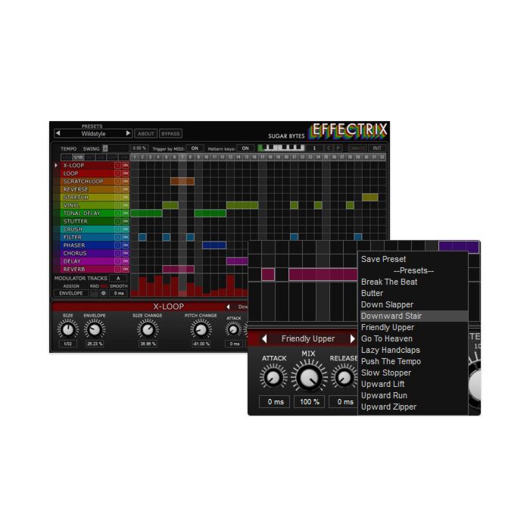The height and width of the screenshot is (530, 530).
Task: Open the Friendly Upper preset selector
Action: (x=308, y=338)
